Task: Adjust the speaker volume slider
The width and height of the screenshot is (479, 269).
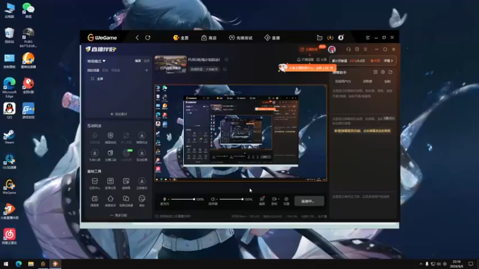Action: (231, 200)
